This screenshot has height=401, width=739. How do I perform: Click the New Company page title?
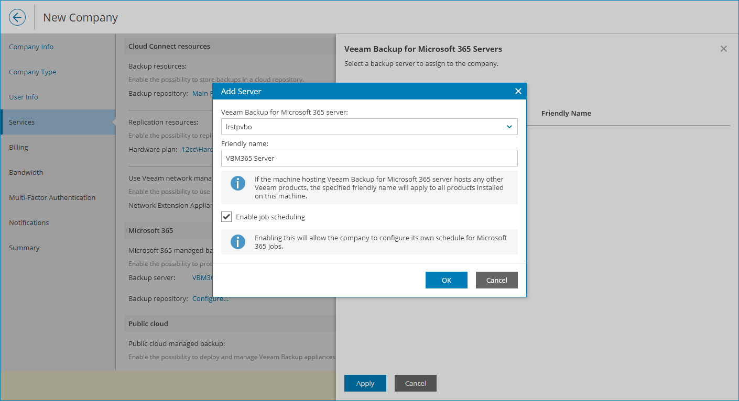point(80,17)
